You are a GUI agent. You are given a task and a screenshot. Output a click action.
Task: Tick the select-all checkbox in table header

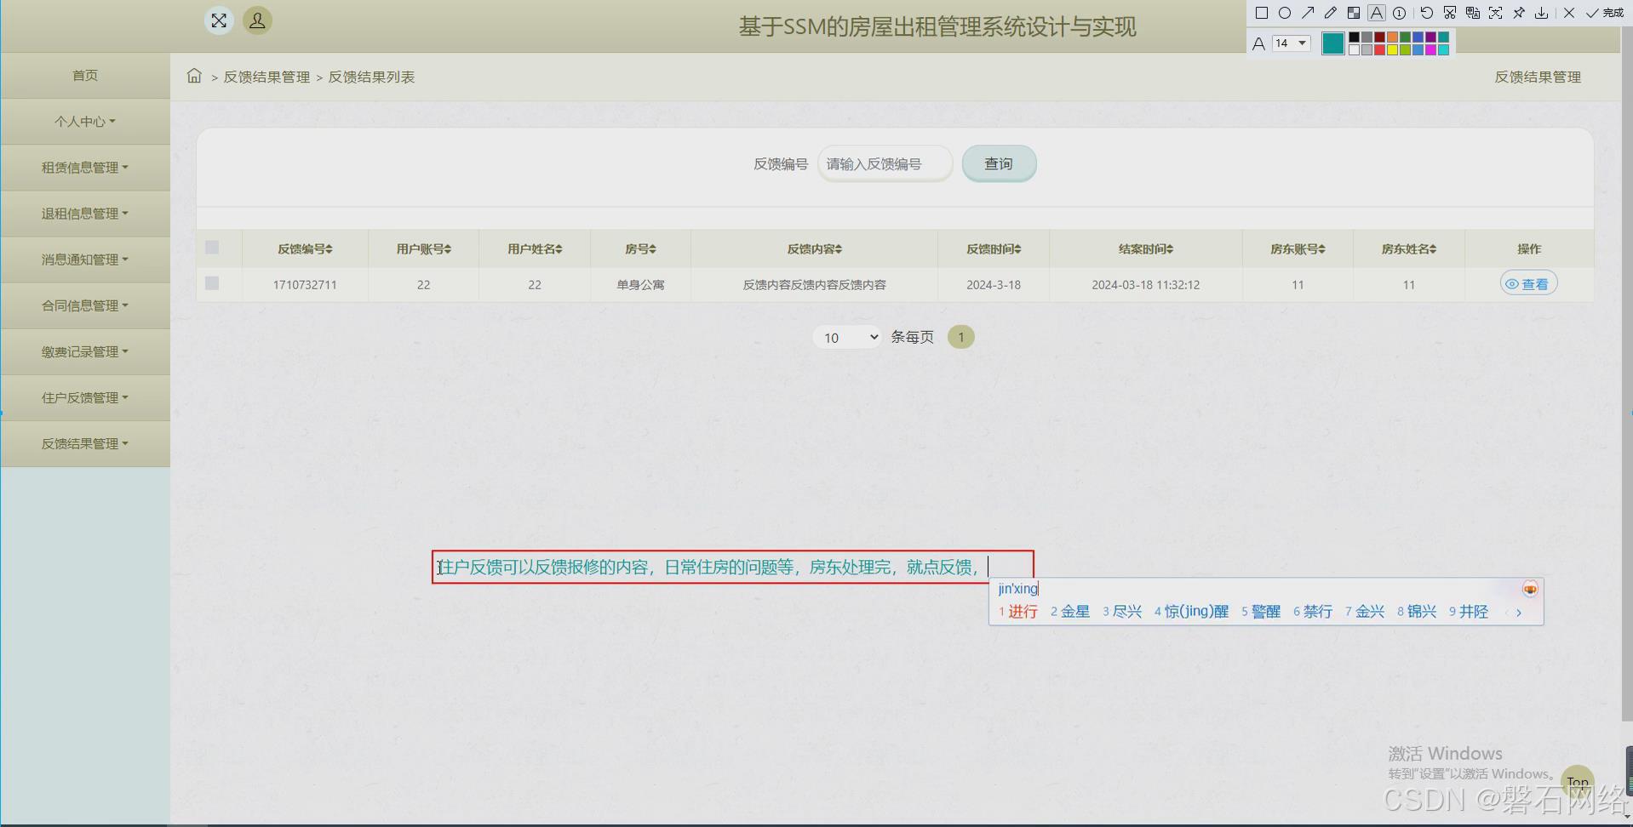pos(212,247)
